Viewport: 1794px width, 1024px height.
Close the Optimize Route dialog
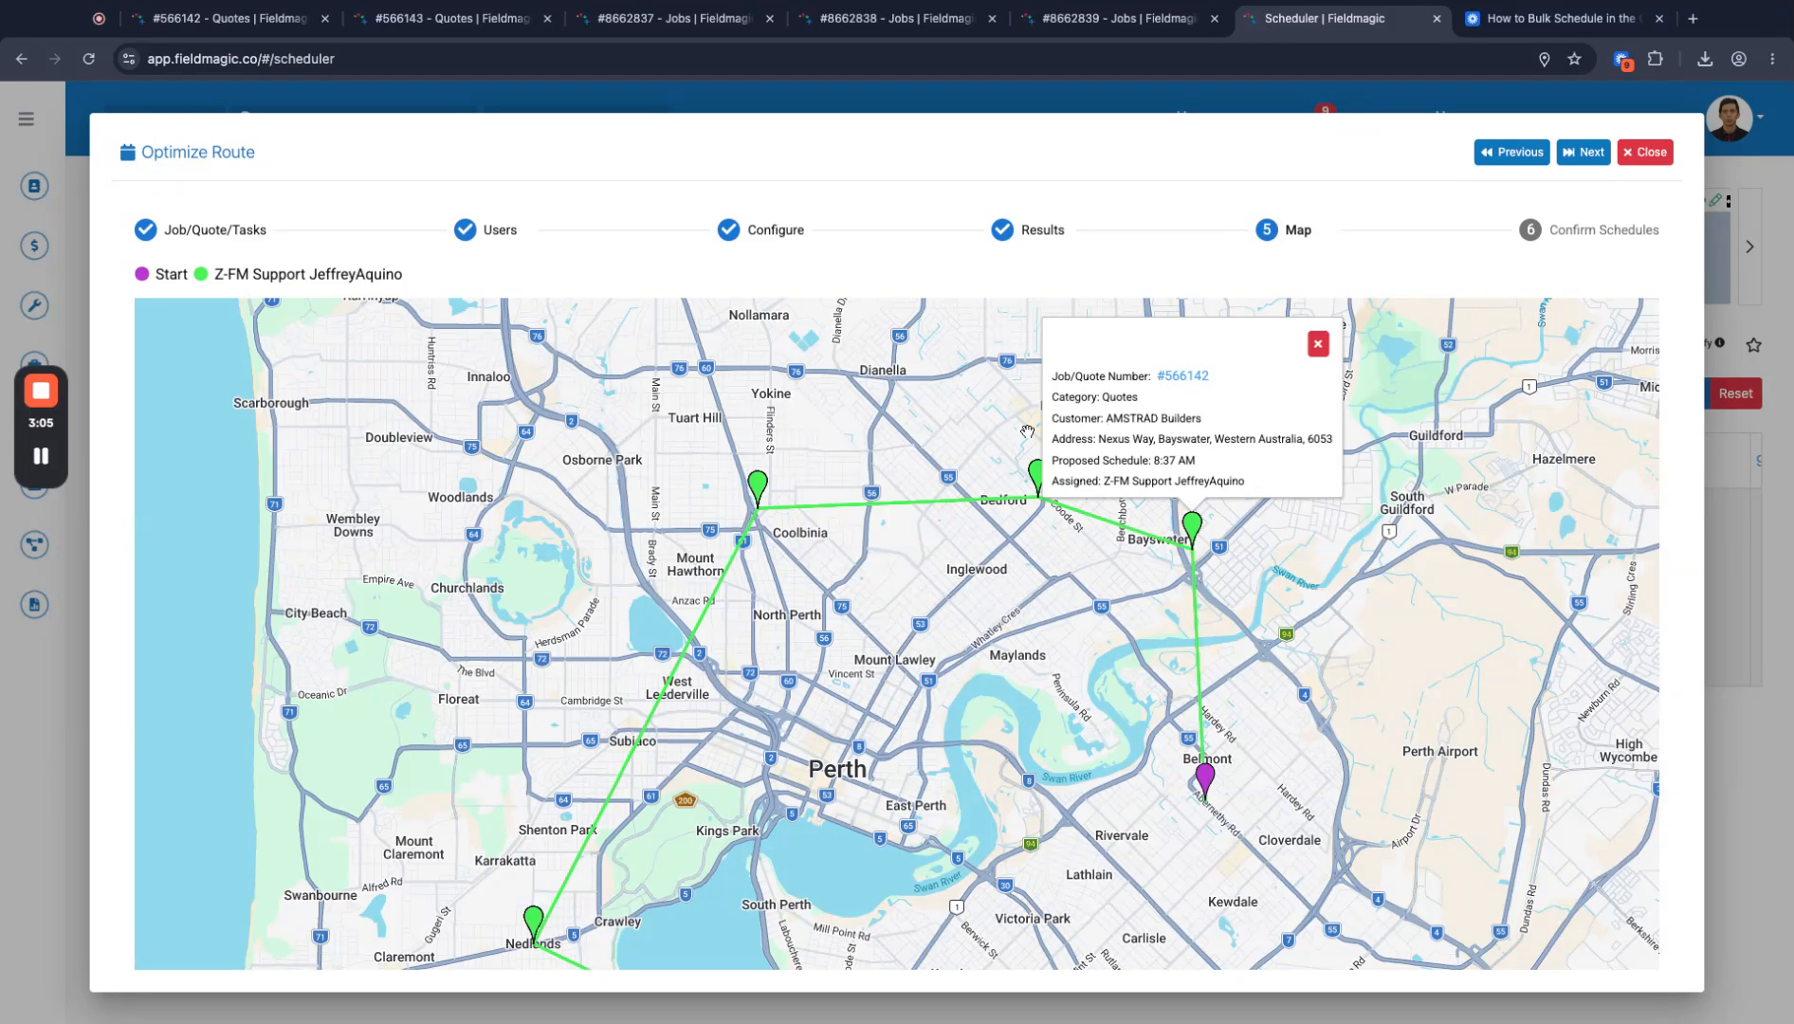[x=1645, y=152]
